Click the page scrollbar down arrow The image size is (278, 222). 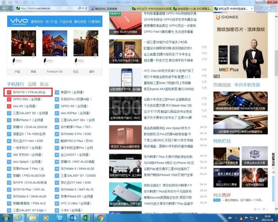(x=276, y=209)
